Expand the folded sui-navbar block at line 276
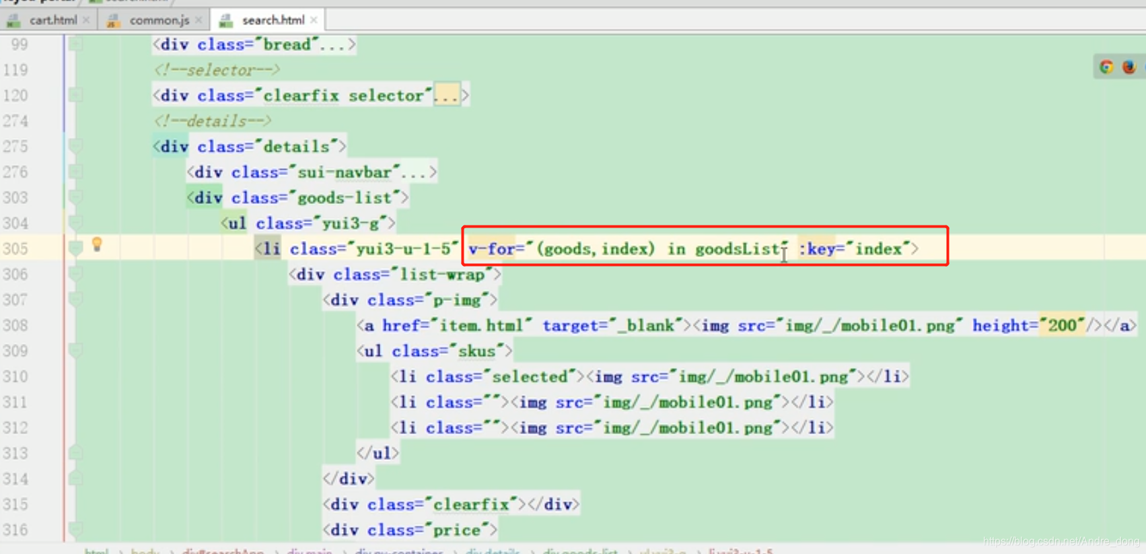The width and height of the screenshot is (1146, 554). click(x=76, y=172)
